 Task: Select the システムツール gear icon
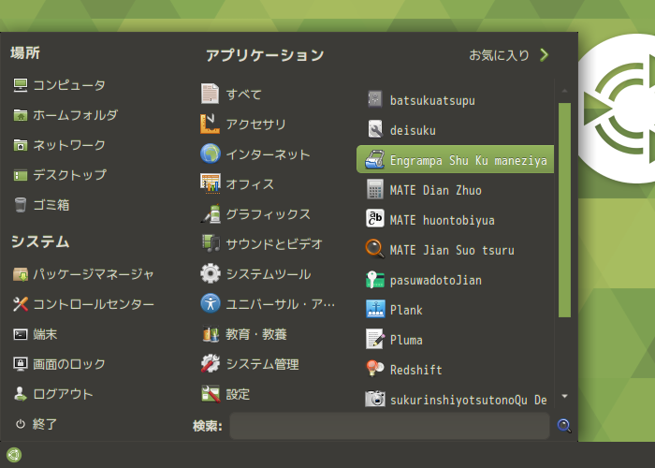(211, 273)
